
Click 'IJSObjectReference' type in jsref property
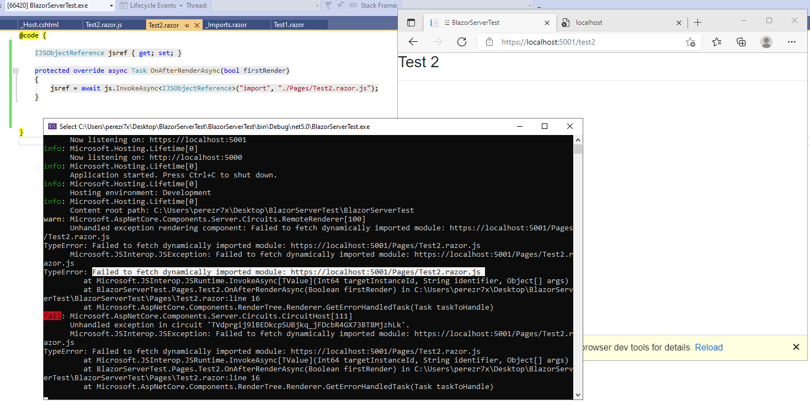(x=70, y=53)
